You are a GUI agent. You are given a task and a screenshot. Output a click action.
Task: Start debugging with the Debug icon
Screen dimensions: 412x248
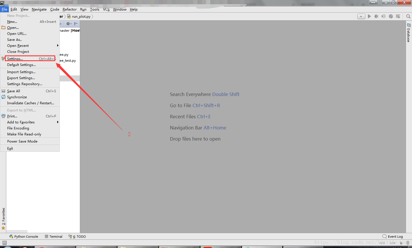(376, 16)
